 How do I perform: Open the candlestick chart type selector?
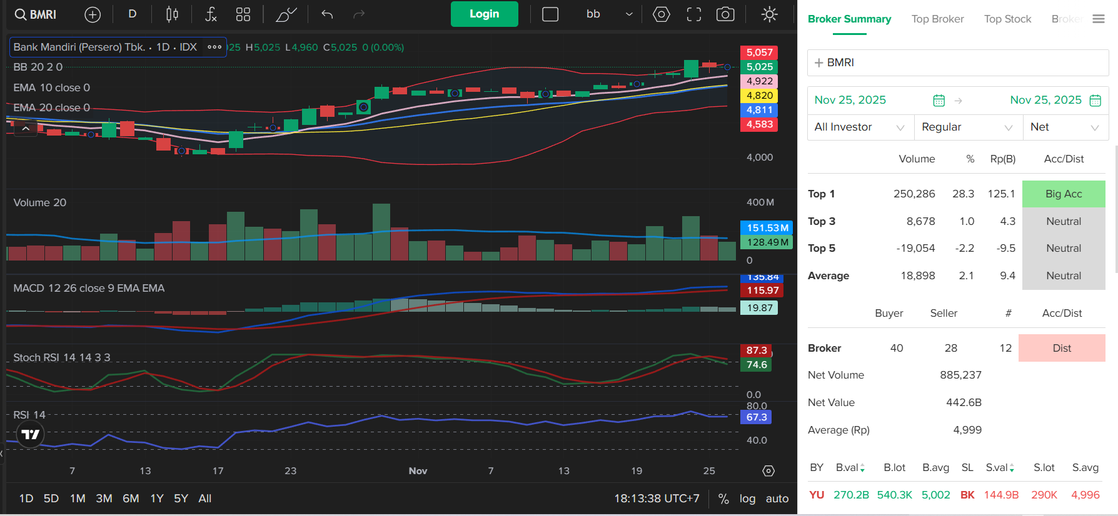[x=172, y=14]
